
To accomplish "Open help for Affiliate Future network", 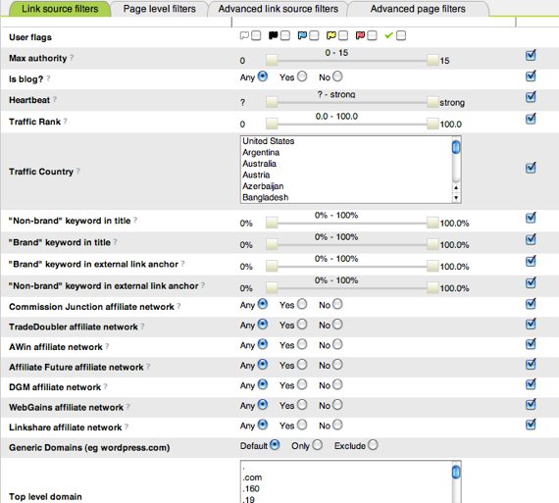I will 148,367.
